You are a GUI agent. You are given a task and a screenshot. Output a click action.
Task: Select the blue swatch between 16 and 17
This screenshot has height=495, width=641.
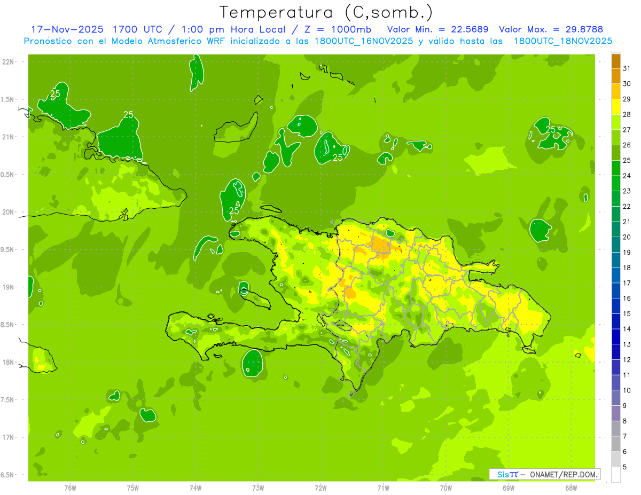616,290
